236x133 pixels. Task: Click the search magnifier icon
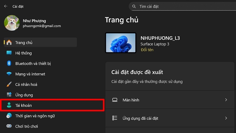[x=134, y=6]
